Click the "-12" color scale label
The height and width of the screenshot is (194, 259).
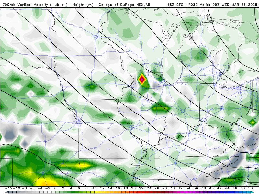(9, 188)
